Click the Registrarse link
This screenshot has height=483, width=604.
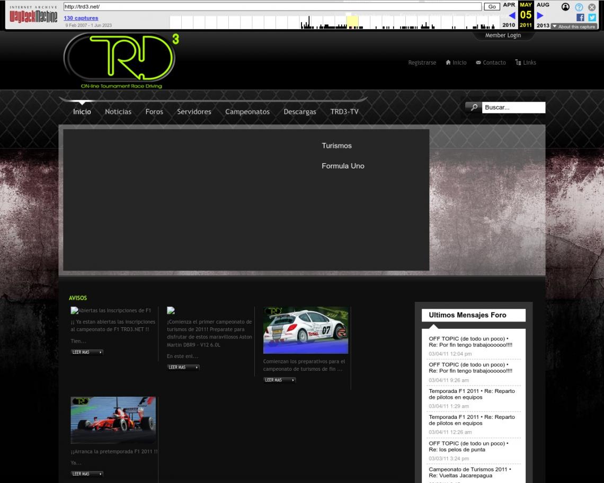422,62
